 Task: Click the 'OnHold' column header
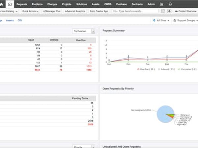54,40
